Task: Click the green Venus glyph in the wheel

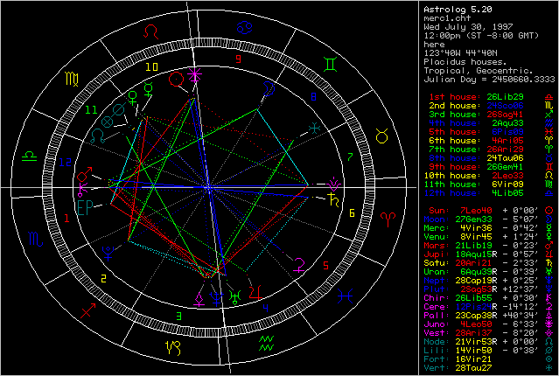Action: (x=133, y=98)
